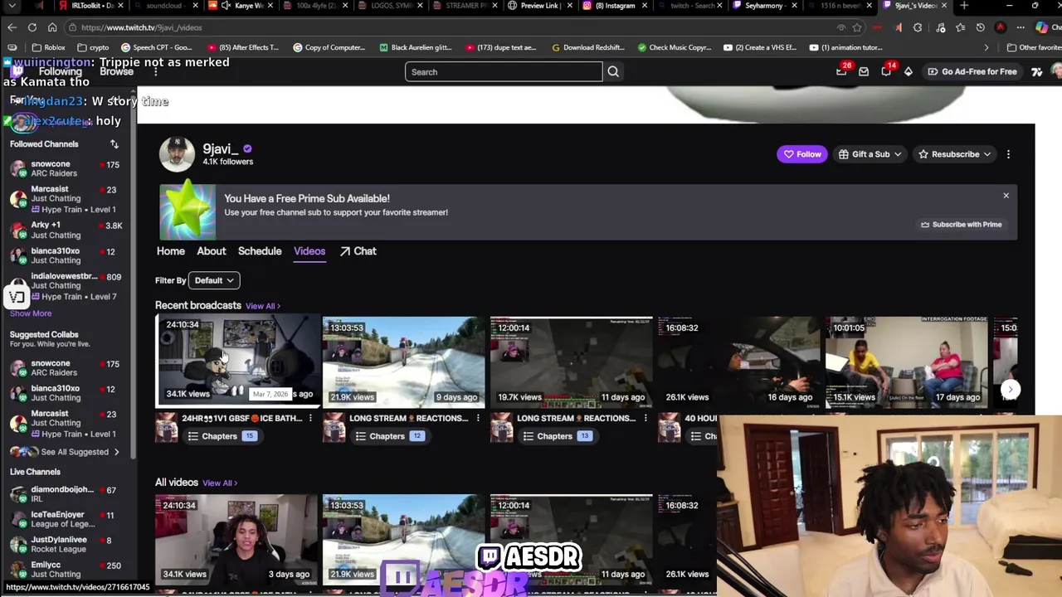Open the Roblox bookmark
This screenshot has height=597, width=1062.
coord(49,47)
